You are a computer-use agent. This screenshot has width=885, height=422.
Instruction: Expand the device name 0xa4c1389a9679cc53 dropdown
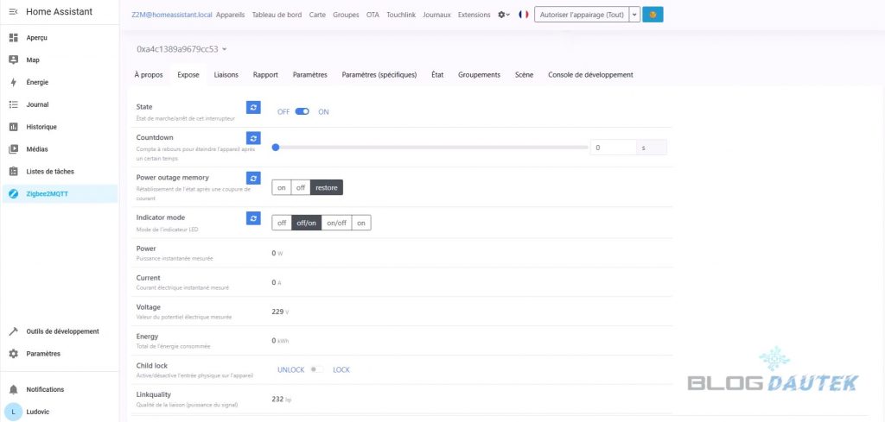(224, 49)
